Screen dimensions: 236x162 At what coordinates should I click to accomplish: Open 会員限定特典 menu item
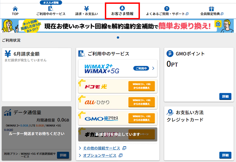(x=210, y=14)
